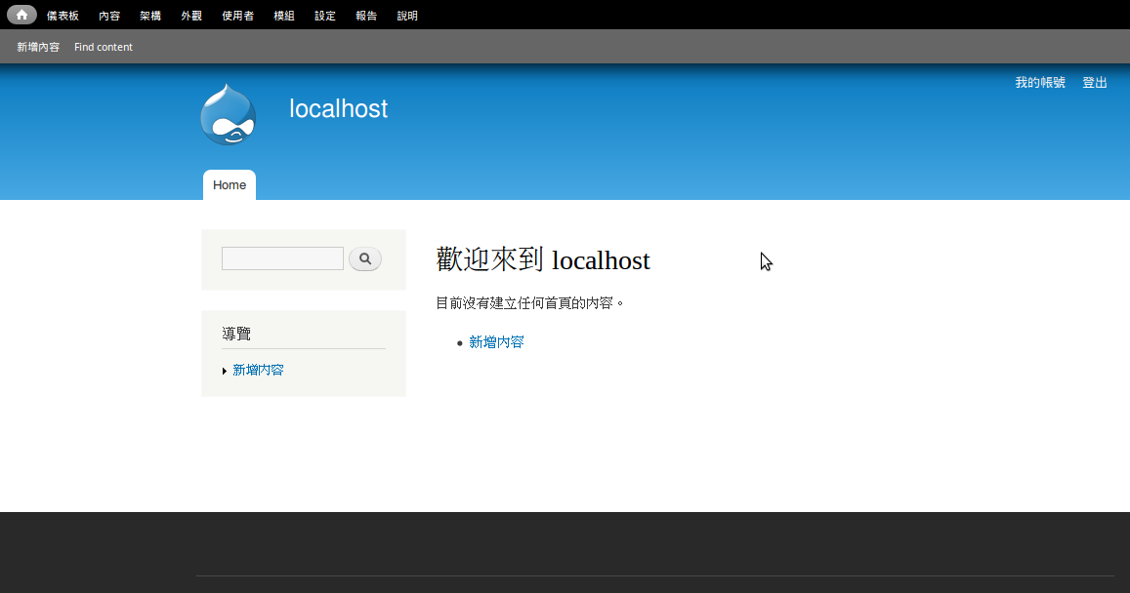
Task: Open the 設定 admin menu
Action: [325, 15]
